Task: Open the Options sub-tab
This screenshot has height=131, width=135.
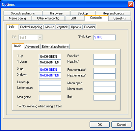Action: click(x=76, y=27)
